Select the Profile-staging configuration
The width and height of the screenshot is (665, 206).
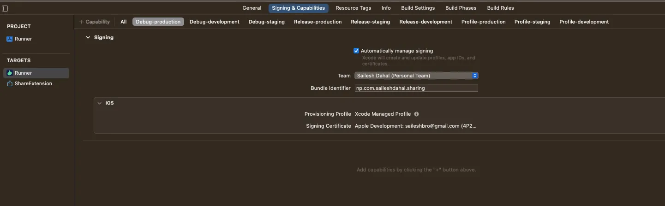[533, 22]
